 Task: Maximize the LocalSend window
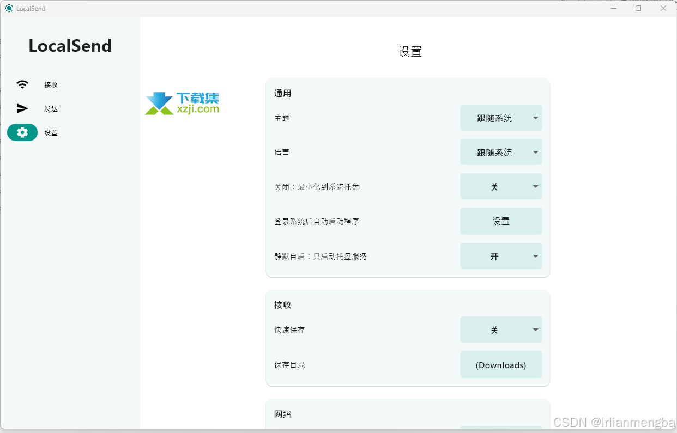[638, 8]
